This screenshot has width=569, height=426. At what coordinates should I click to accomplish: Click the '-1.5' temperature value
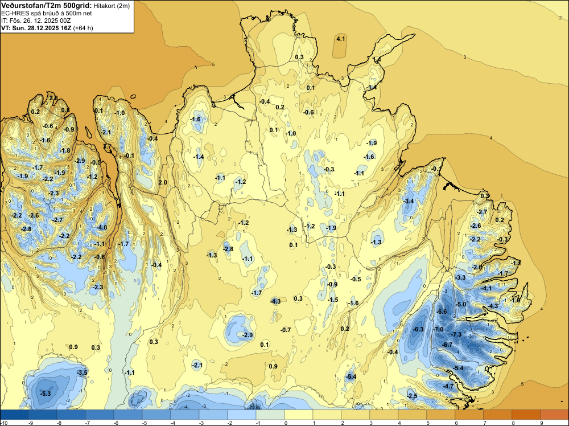333,300
